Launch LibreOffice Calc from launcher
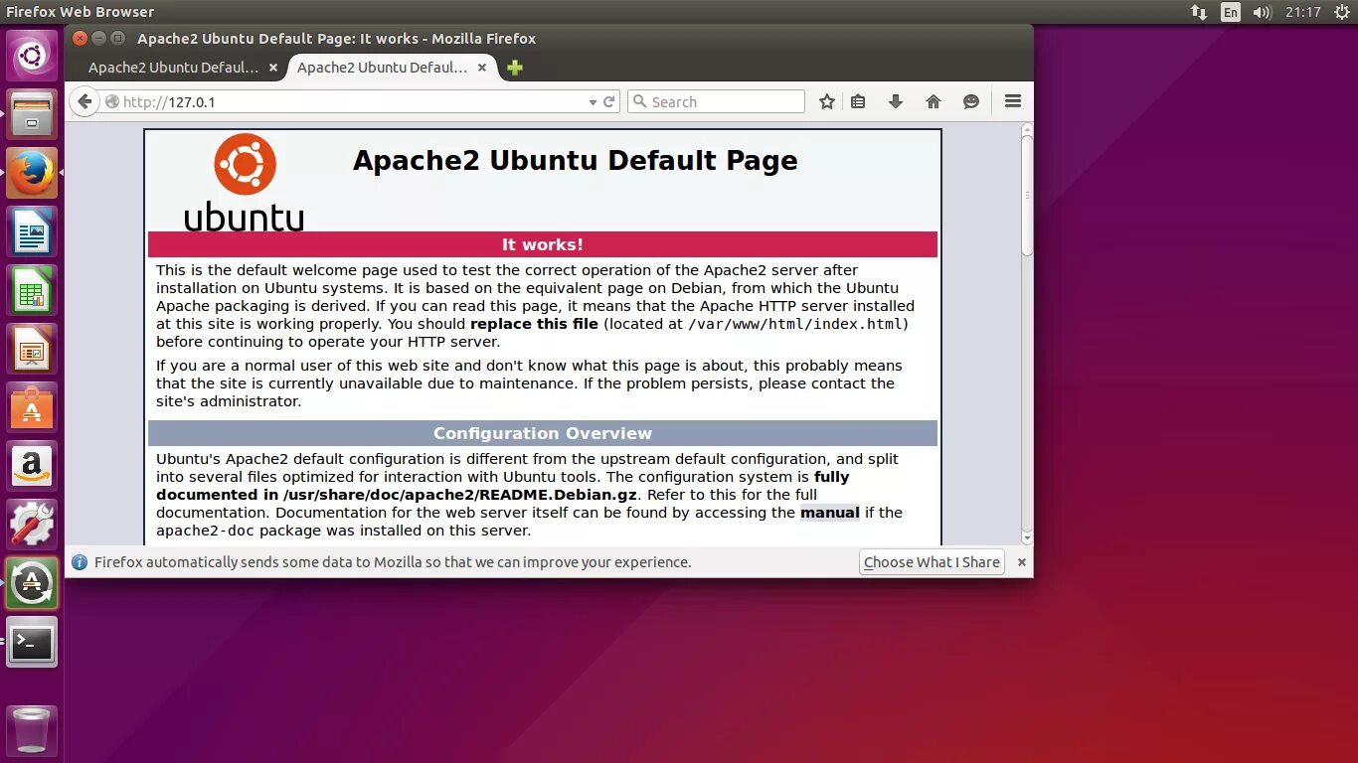 [x=33, y=290]
